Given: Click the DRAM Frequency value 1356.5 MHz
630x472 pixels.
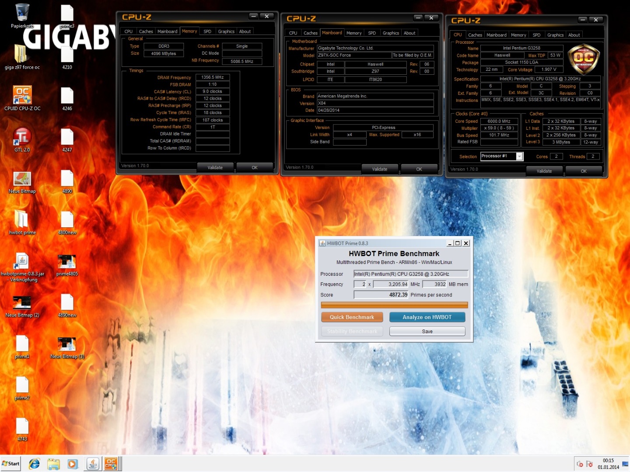Looking at the screenshot, I should [x=213, y=77].
